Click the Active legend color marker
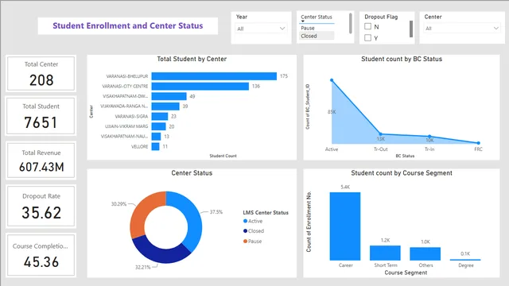The height and width of the screenshot is (286, 509). point(246,221)
